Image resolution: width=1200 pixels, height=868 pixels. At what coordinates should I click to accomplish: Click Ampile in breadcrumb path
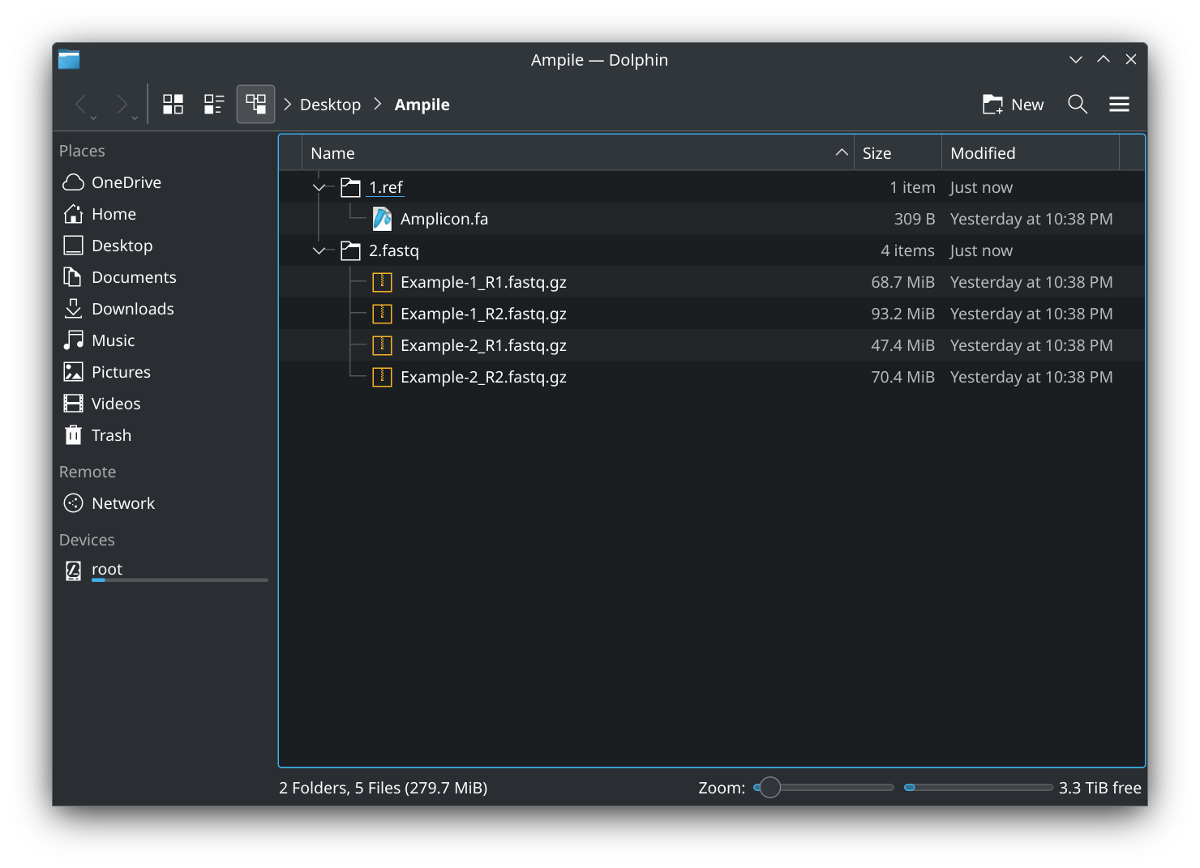(x=422, y=105)
